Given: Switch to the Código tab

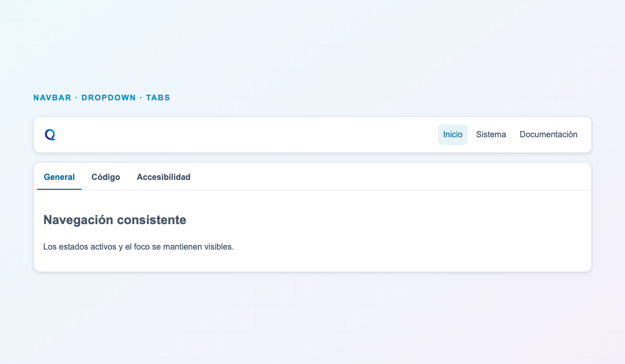Looking at the screenshot, I should tap(106, 177).
